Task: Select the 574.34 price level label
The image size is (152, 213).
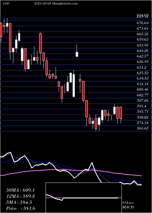Action: pos(143,123)
